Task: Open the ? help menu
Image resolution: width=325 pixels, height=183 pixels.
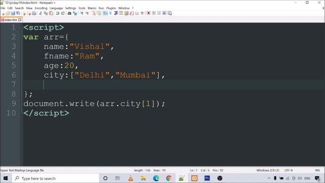Action: click(x=133, y=8)
